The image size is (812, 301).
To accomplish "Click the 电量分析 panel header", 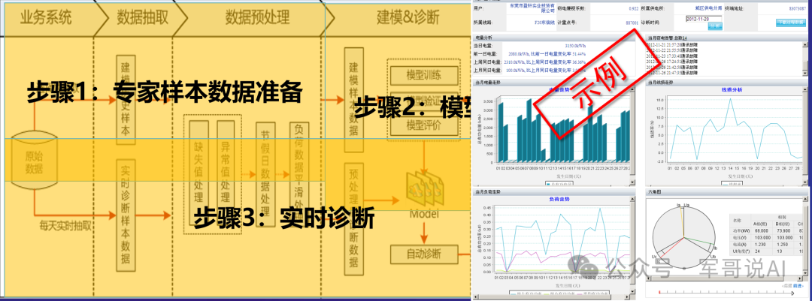I will (554, 38).
